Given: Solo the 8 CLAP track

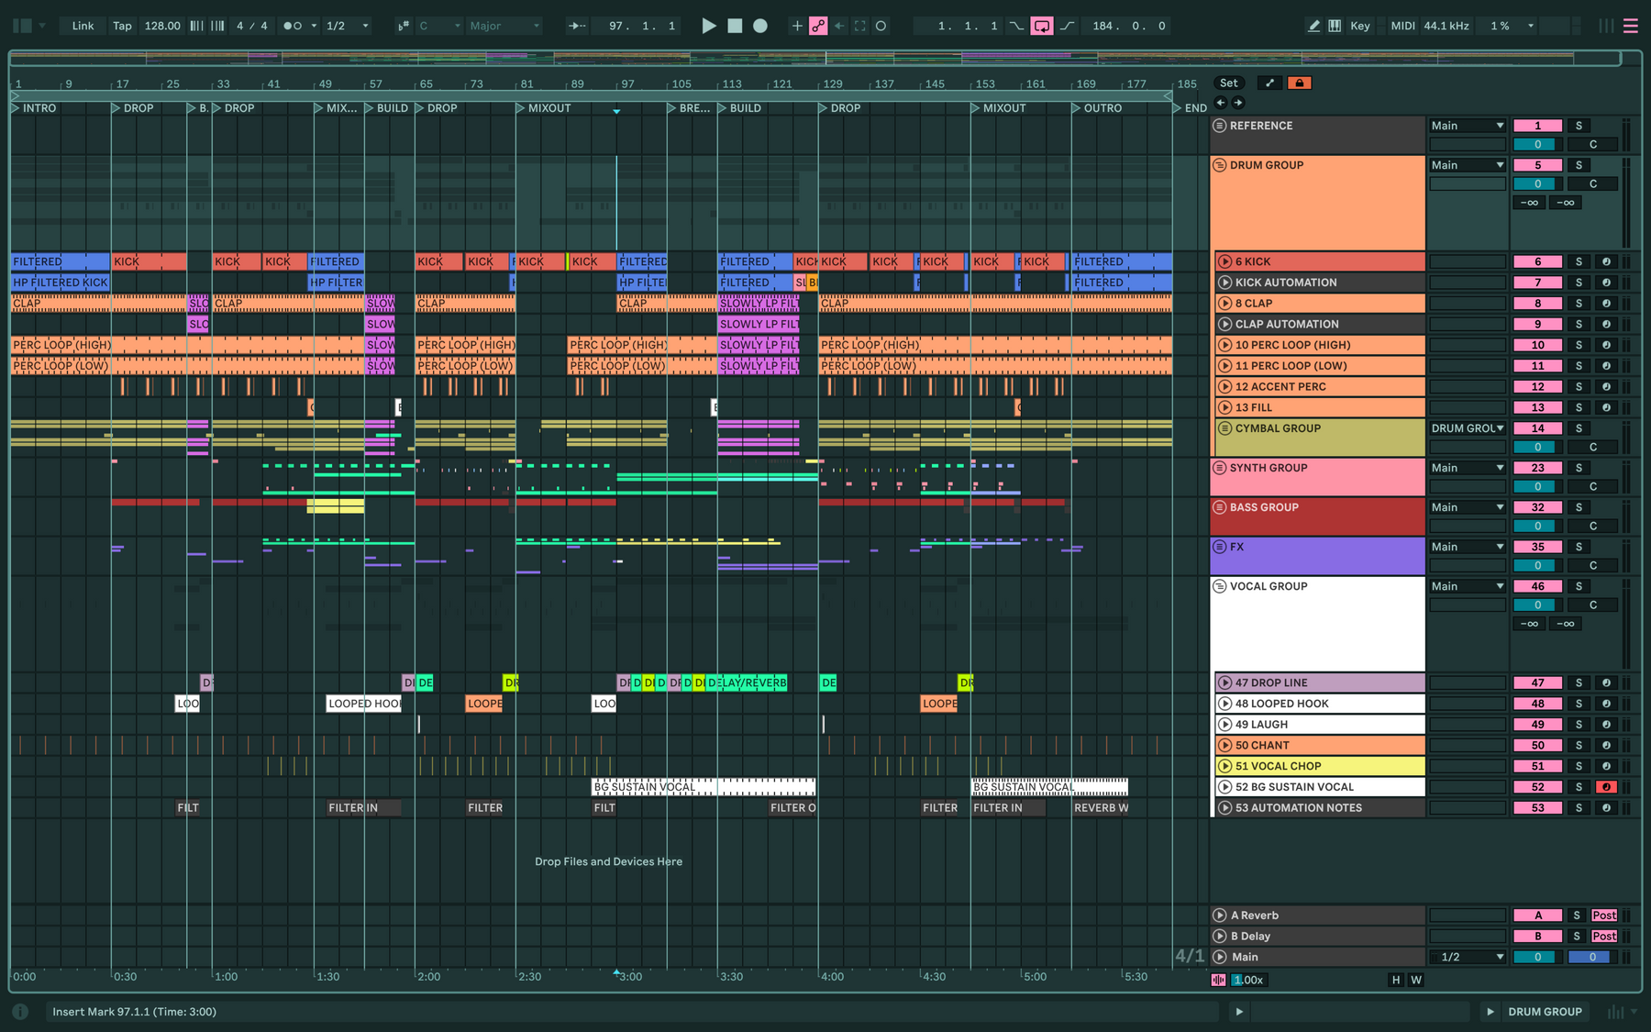Looking at the screenshot, I should click(x=1579, y=303).
